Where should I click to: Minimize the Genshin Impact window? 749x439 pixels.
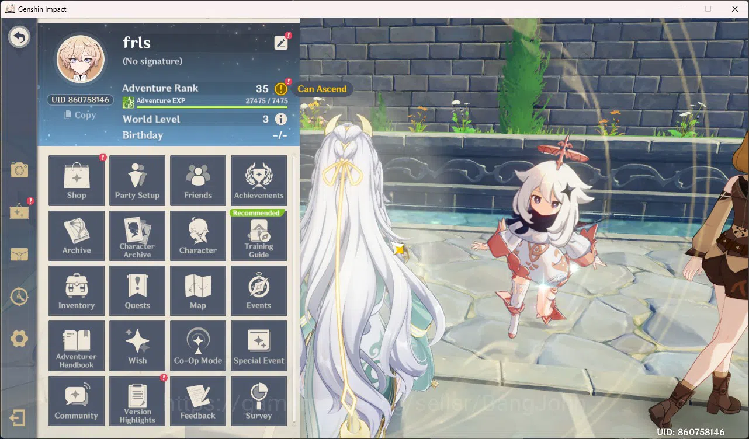[x=681, y=9]
